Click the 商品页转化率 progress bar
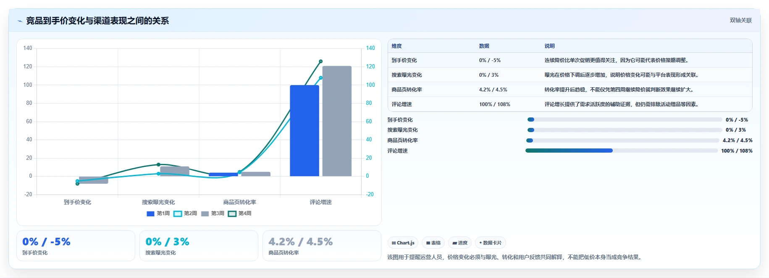Screen dimensions: 769x278 coord(622,140)
